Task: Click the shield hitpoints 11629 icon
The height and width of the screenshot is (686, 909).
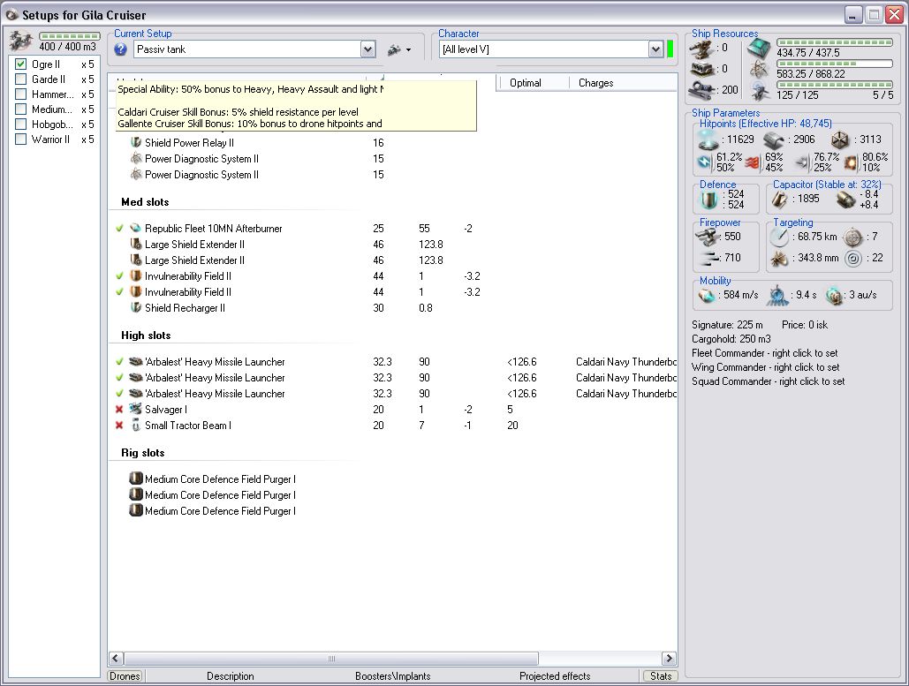Action: coord(708,140)
